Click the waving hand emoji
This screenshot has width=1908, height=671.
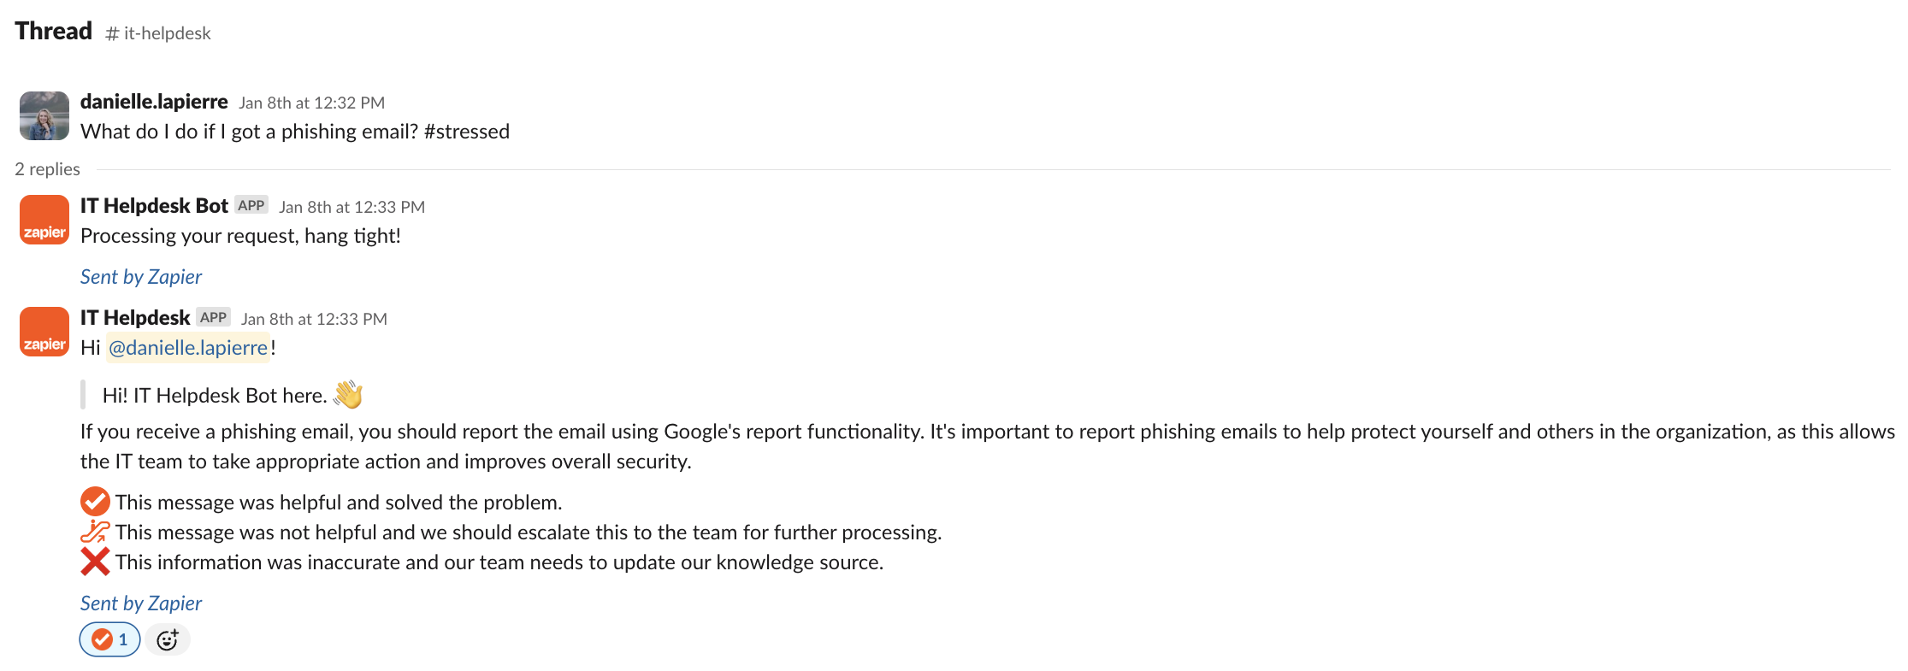click(x=348, y=395)
